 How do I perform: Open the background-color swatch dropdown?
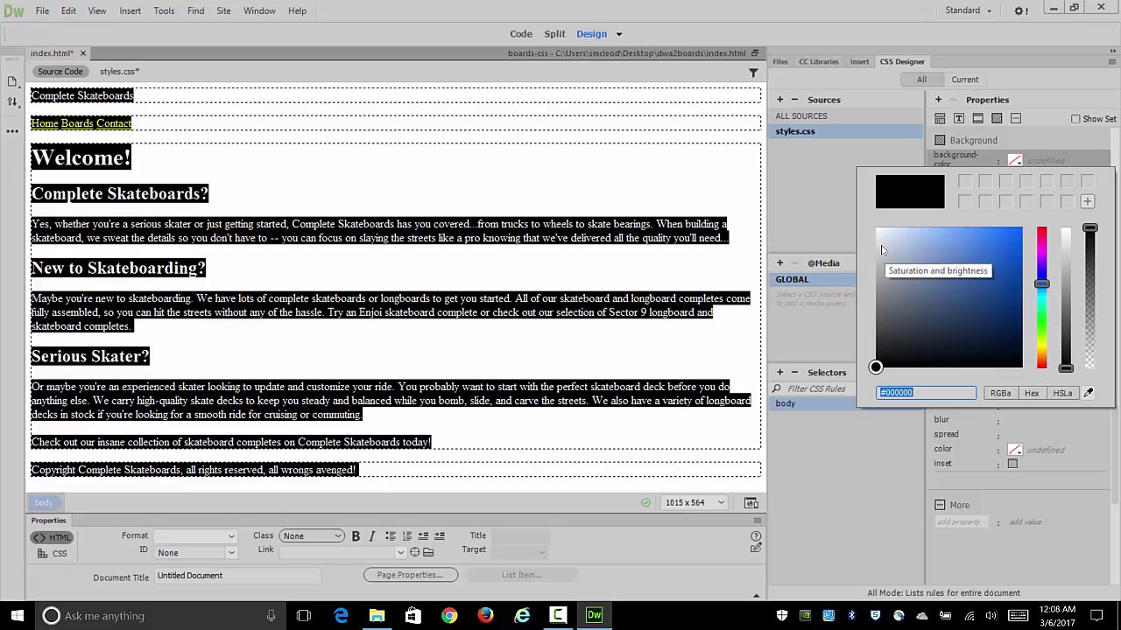1015,161
